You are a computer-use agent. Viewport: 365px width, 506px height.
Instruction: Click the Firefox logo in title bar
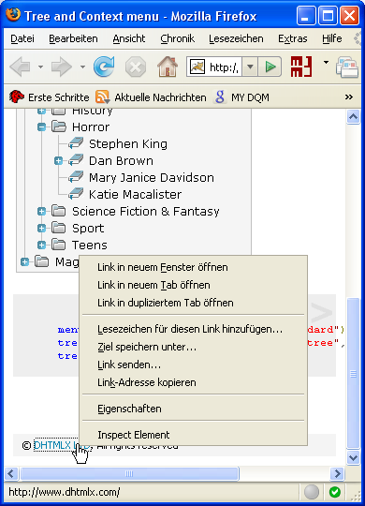[13, 14]
